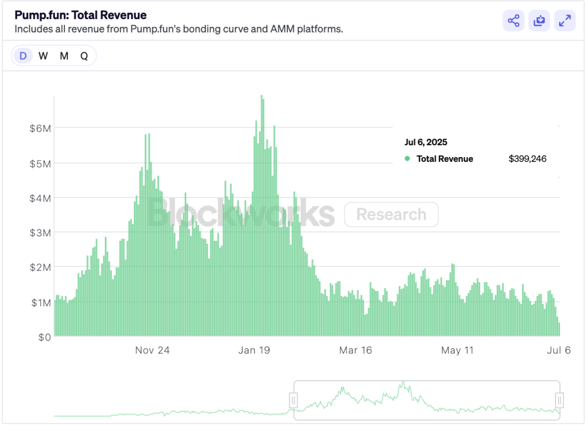Select the D daily interval option
Viewport: 587px width, 426px height.
pyautogui.click(x=23, y=56)
